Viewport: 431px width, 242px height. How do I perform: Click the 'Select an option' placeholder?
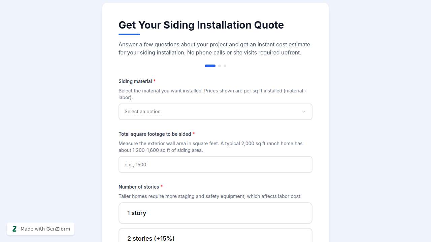click(142, 112)
